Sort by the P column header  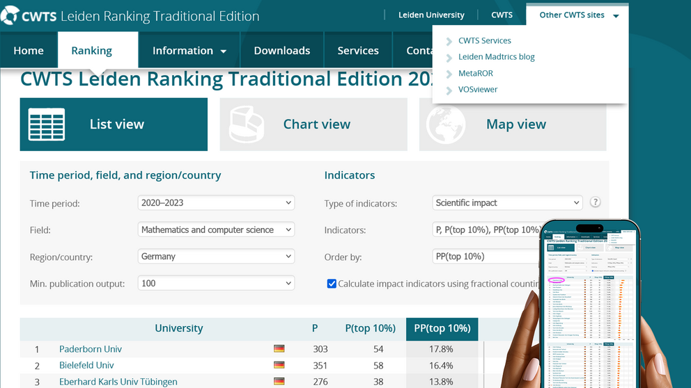[x=315, y=328]
